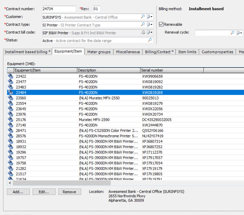Click the magnifier lookup icon in Contract type field
The width and height of the screenshot is (244, 215).
143,24
